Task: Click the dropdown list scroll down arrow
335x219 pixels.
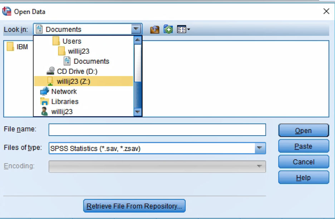Action: pos(138,112)
